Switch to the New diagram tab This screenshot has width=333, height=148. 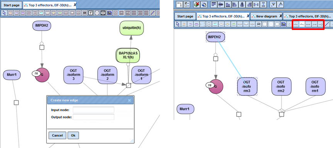point(267,16)
